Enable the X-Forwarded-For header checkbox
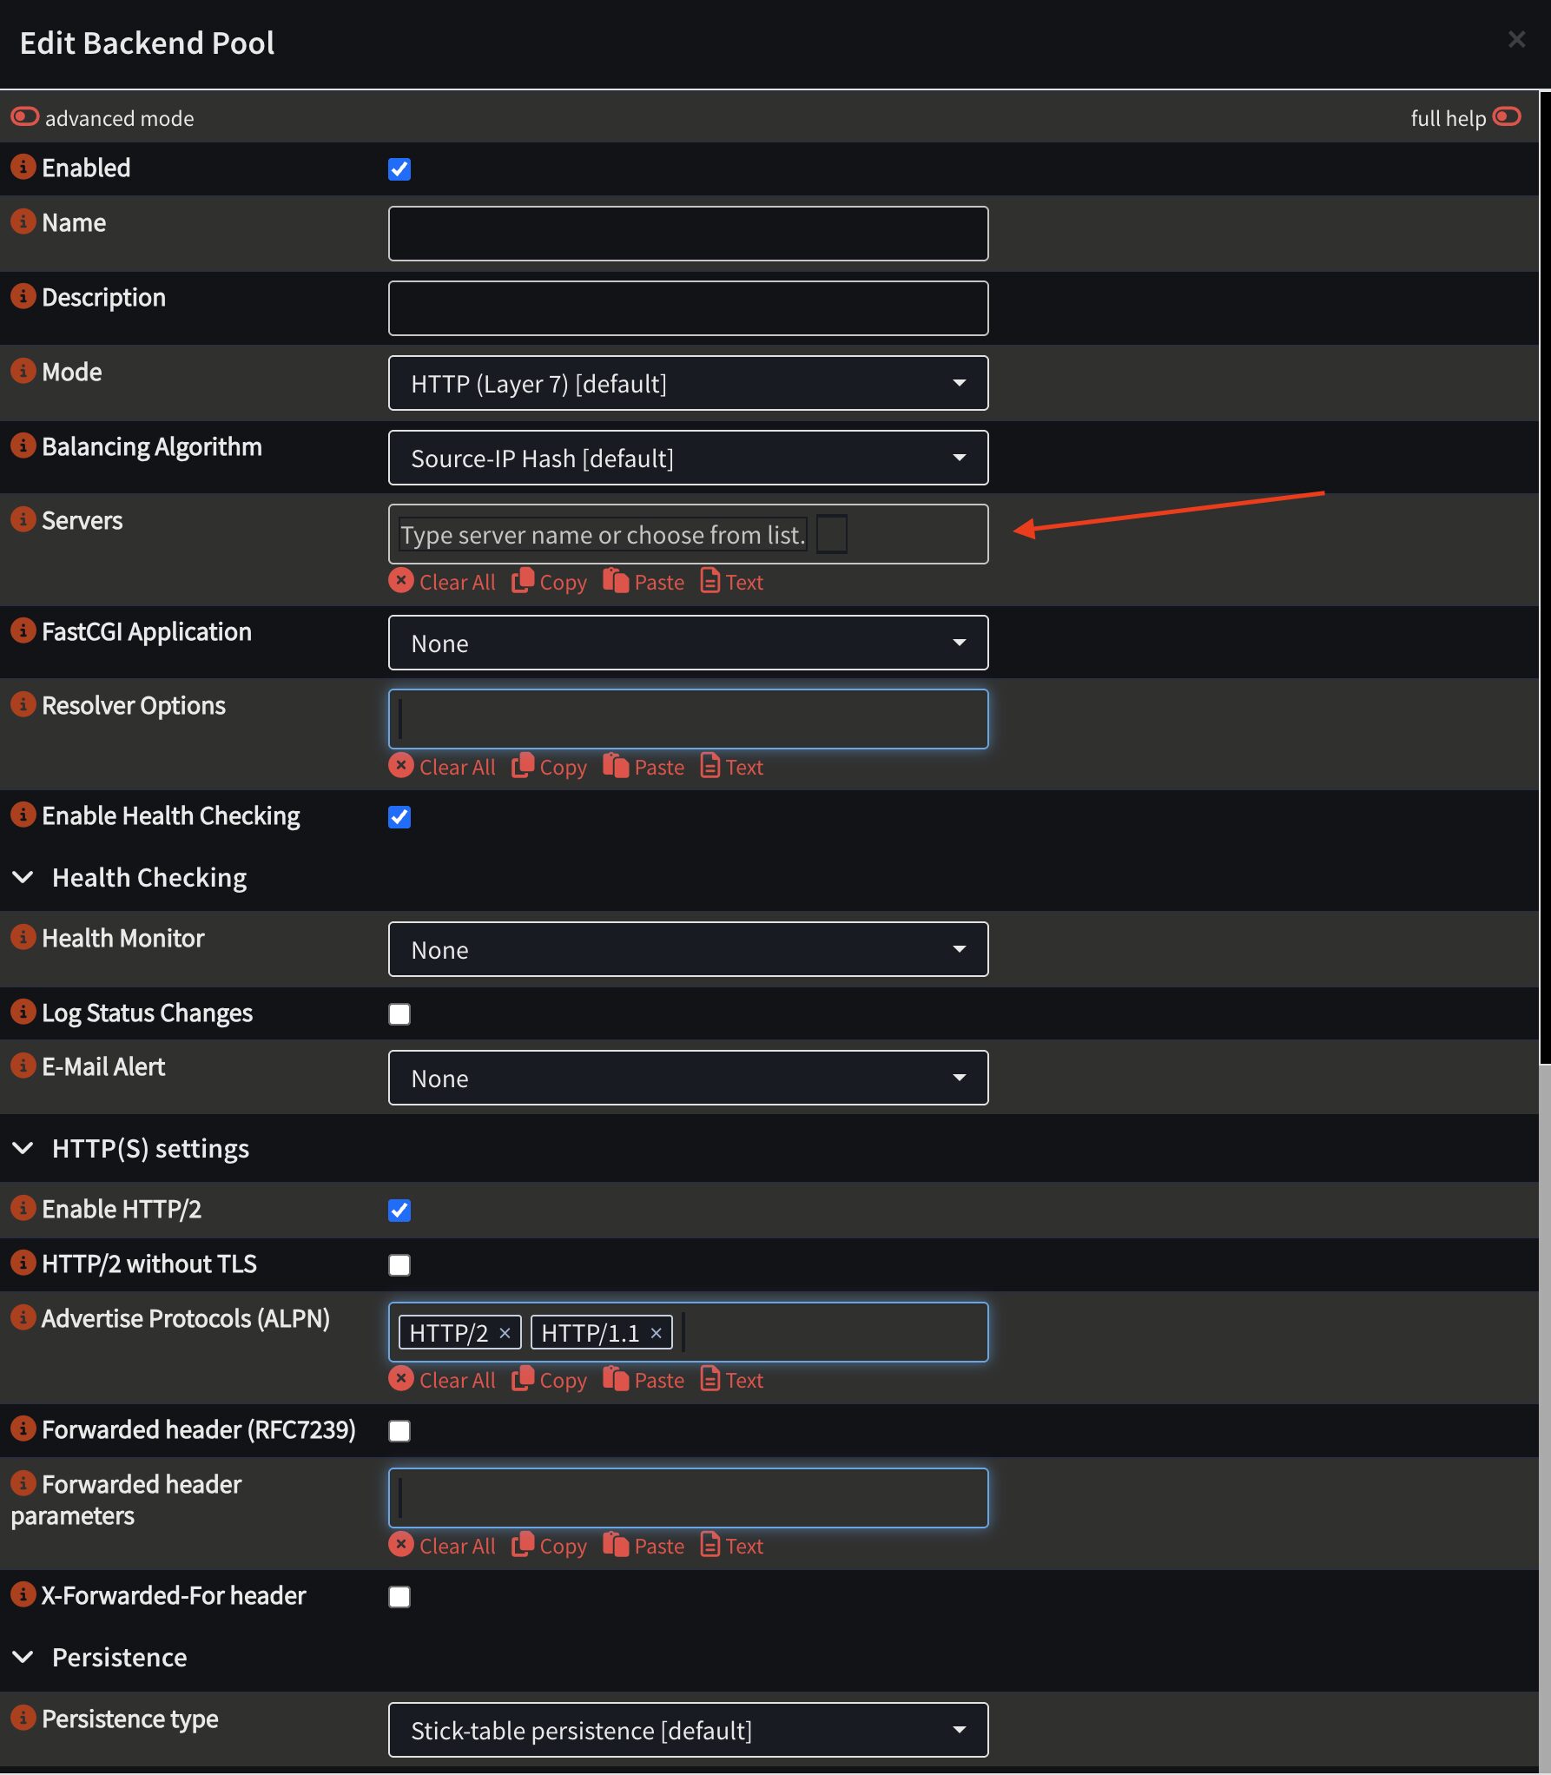This screenshot has height=1775, width=1551. 399,1597
